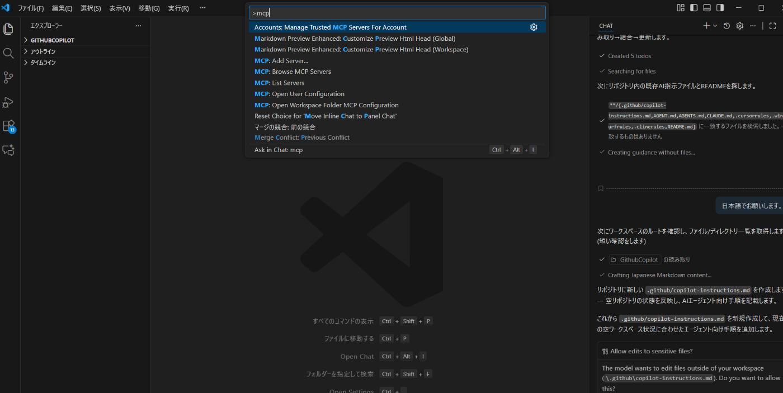Open the Extensions view with badge 13
This screenshot has height=393, width=783.
point(8,126)
